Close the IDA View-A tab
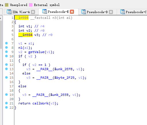The height and width of the screenshot is (125, 147). pos(33,12)
